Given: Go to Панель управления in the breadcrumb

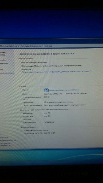Looking at the screenshot, I should pyautogui.click(x=9, y=46).
